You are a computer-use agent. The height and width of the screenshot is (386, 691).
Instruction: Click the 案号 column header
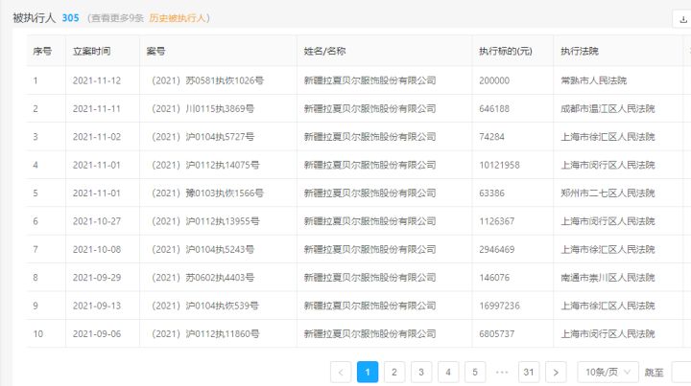[x=156, y=52]
